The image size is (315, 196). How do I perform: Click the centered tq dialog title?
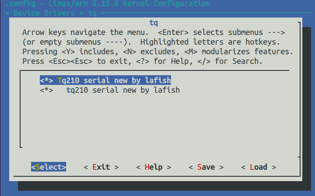[x=153, y=22]
